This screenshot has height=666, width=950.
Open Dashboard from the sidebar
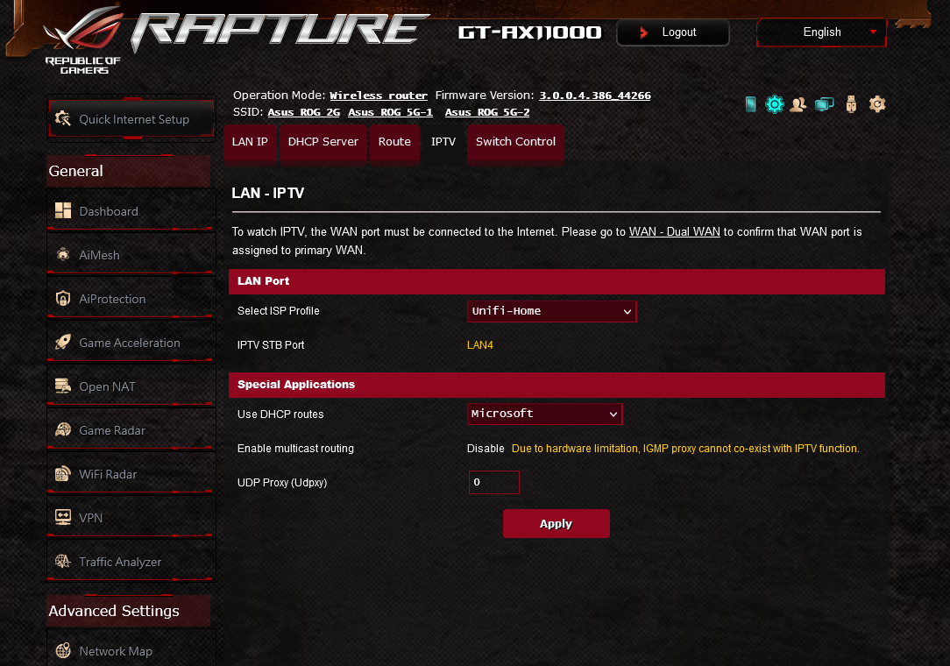pos(131,210)
